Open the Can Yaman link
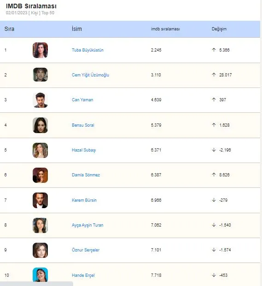The image size is (262, 286). 82,100
